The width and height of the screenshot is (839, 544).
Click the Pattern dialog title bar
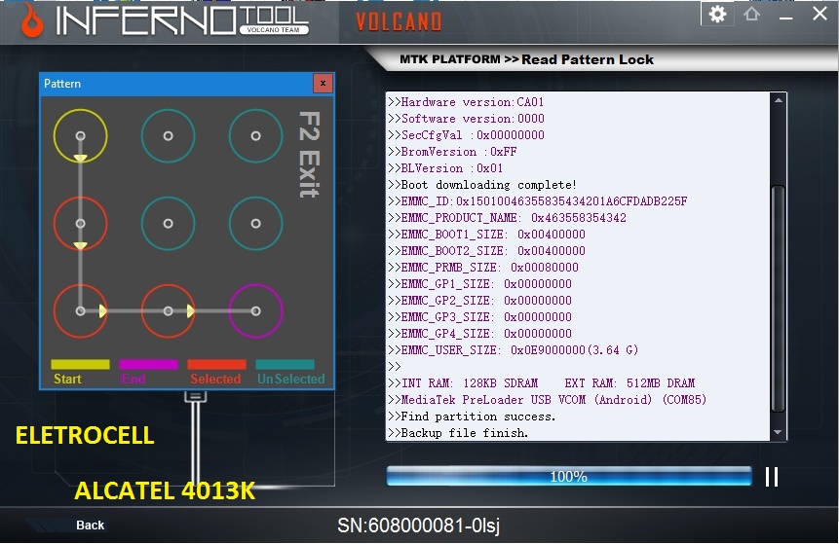(176, 84)
